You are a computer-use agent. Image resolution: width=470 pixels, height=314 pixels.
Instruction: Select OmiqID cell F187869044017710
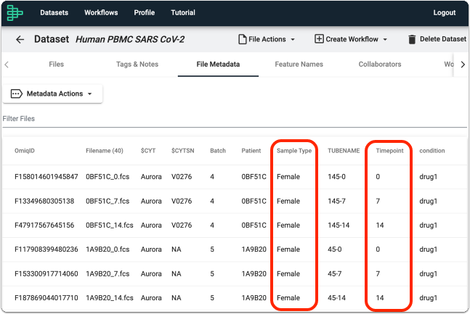(46, 298)
